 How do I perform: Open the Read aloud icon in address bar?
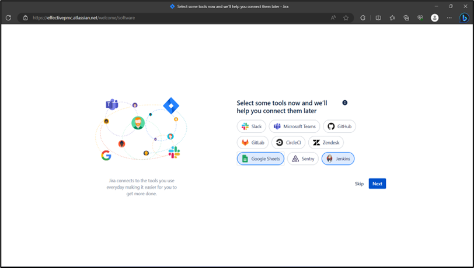click(333, 18)
